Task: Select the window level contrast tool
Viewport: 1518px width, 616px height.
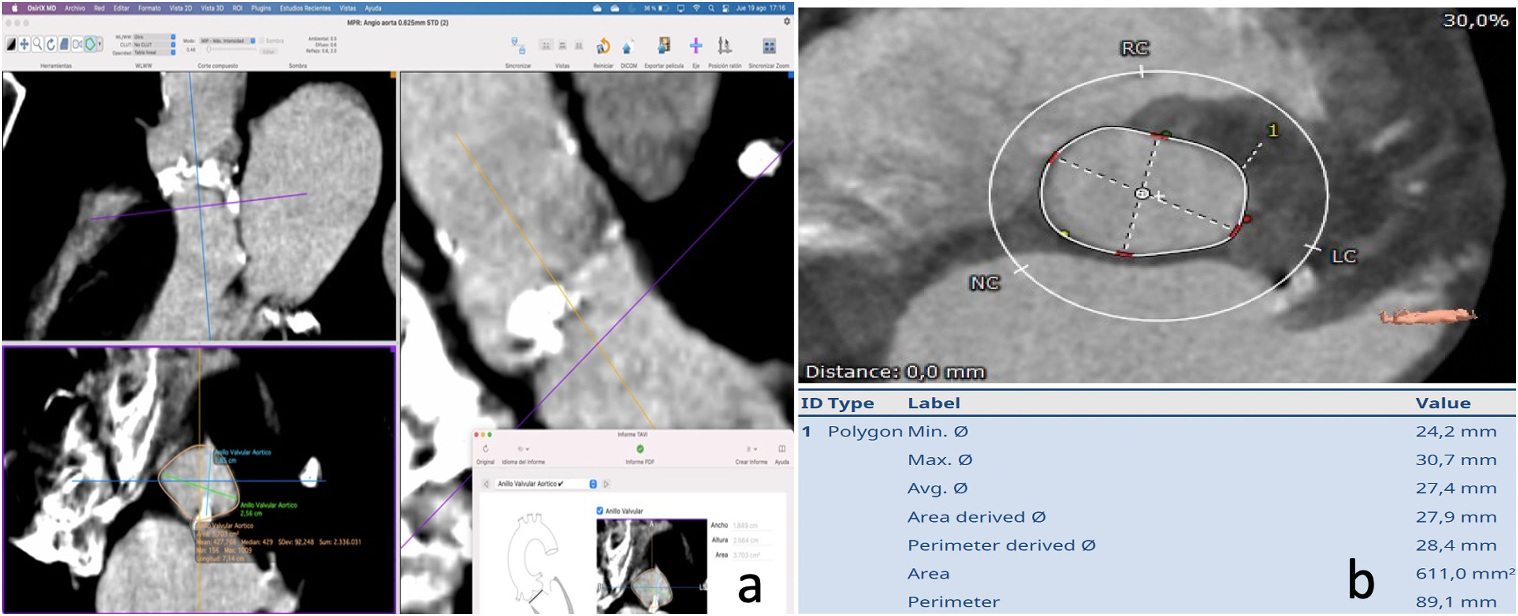Action: click(x=11, y=44)
